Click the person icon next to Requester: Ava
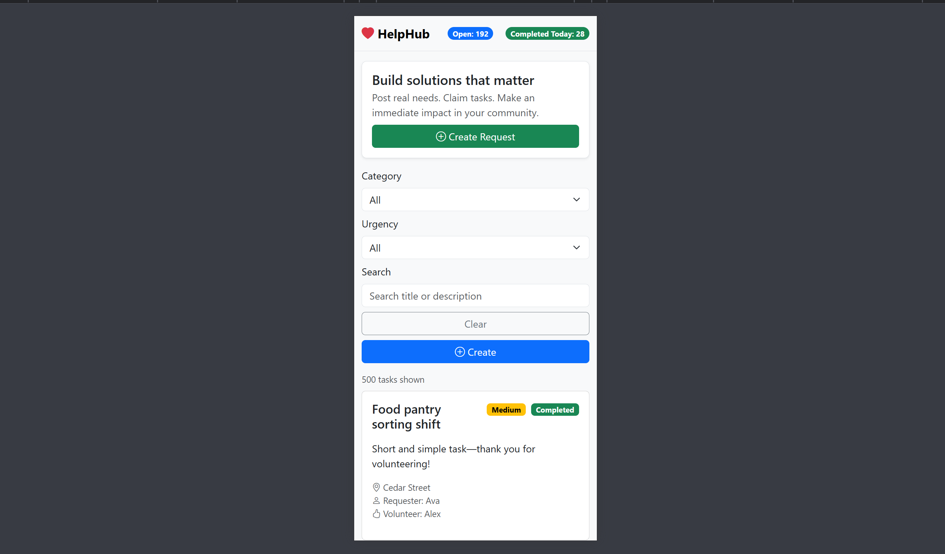This screenshot has width=945, height=554. pyautogui.click(x=376, y=500)
